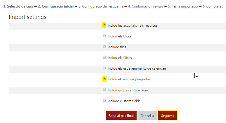Uncheck 'Inclou el banc de preguntes' checkbox
The image size is (226, 123).
tap(104, 79)
